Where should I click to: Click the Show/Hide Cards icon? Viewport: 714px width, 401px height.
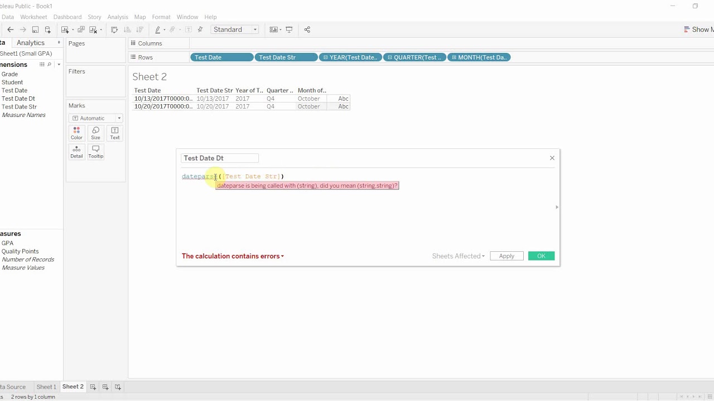pos(273,30)
